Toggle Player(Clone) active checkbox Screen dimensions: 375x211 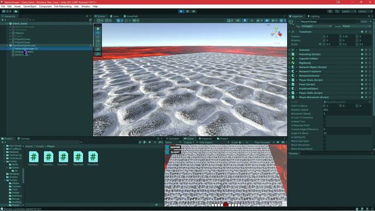click(298, 22)
